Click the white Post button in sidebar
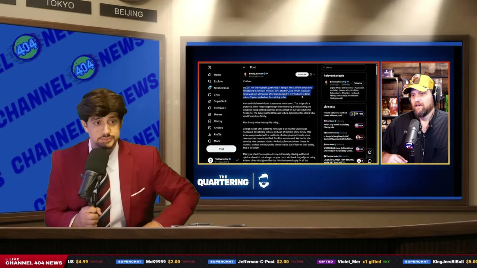This screenshot has height=268, width=477. pyautogui.click(x=221, y=149)
